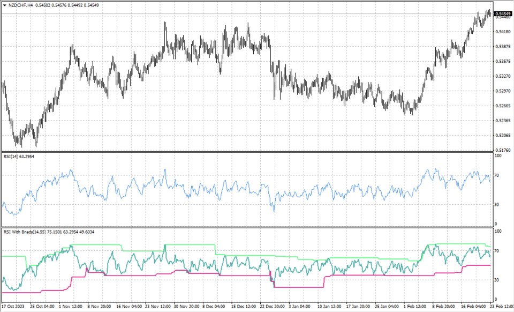Click the 1 Nov 12:00 time label
Image resolution: width=514 pixels, height=312 pixels.
click(71, 306)
